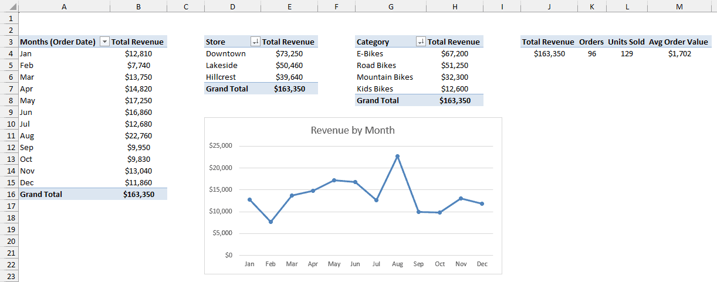The height and width of the screenshot is (282, 717).
Task: Select row 16 header
Action: pyautogui.click(x=9, y=194)
